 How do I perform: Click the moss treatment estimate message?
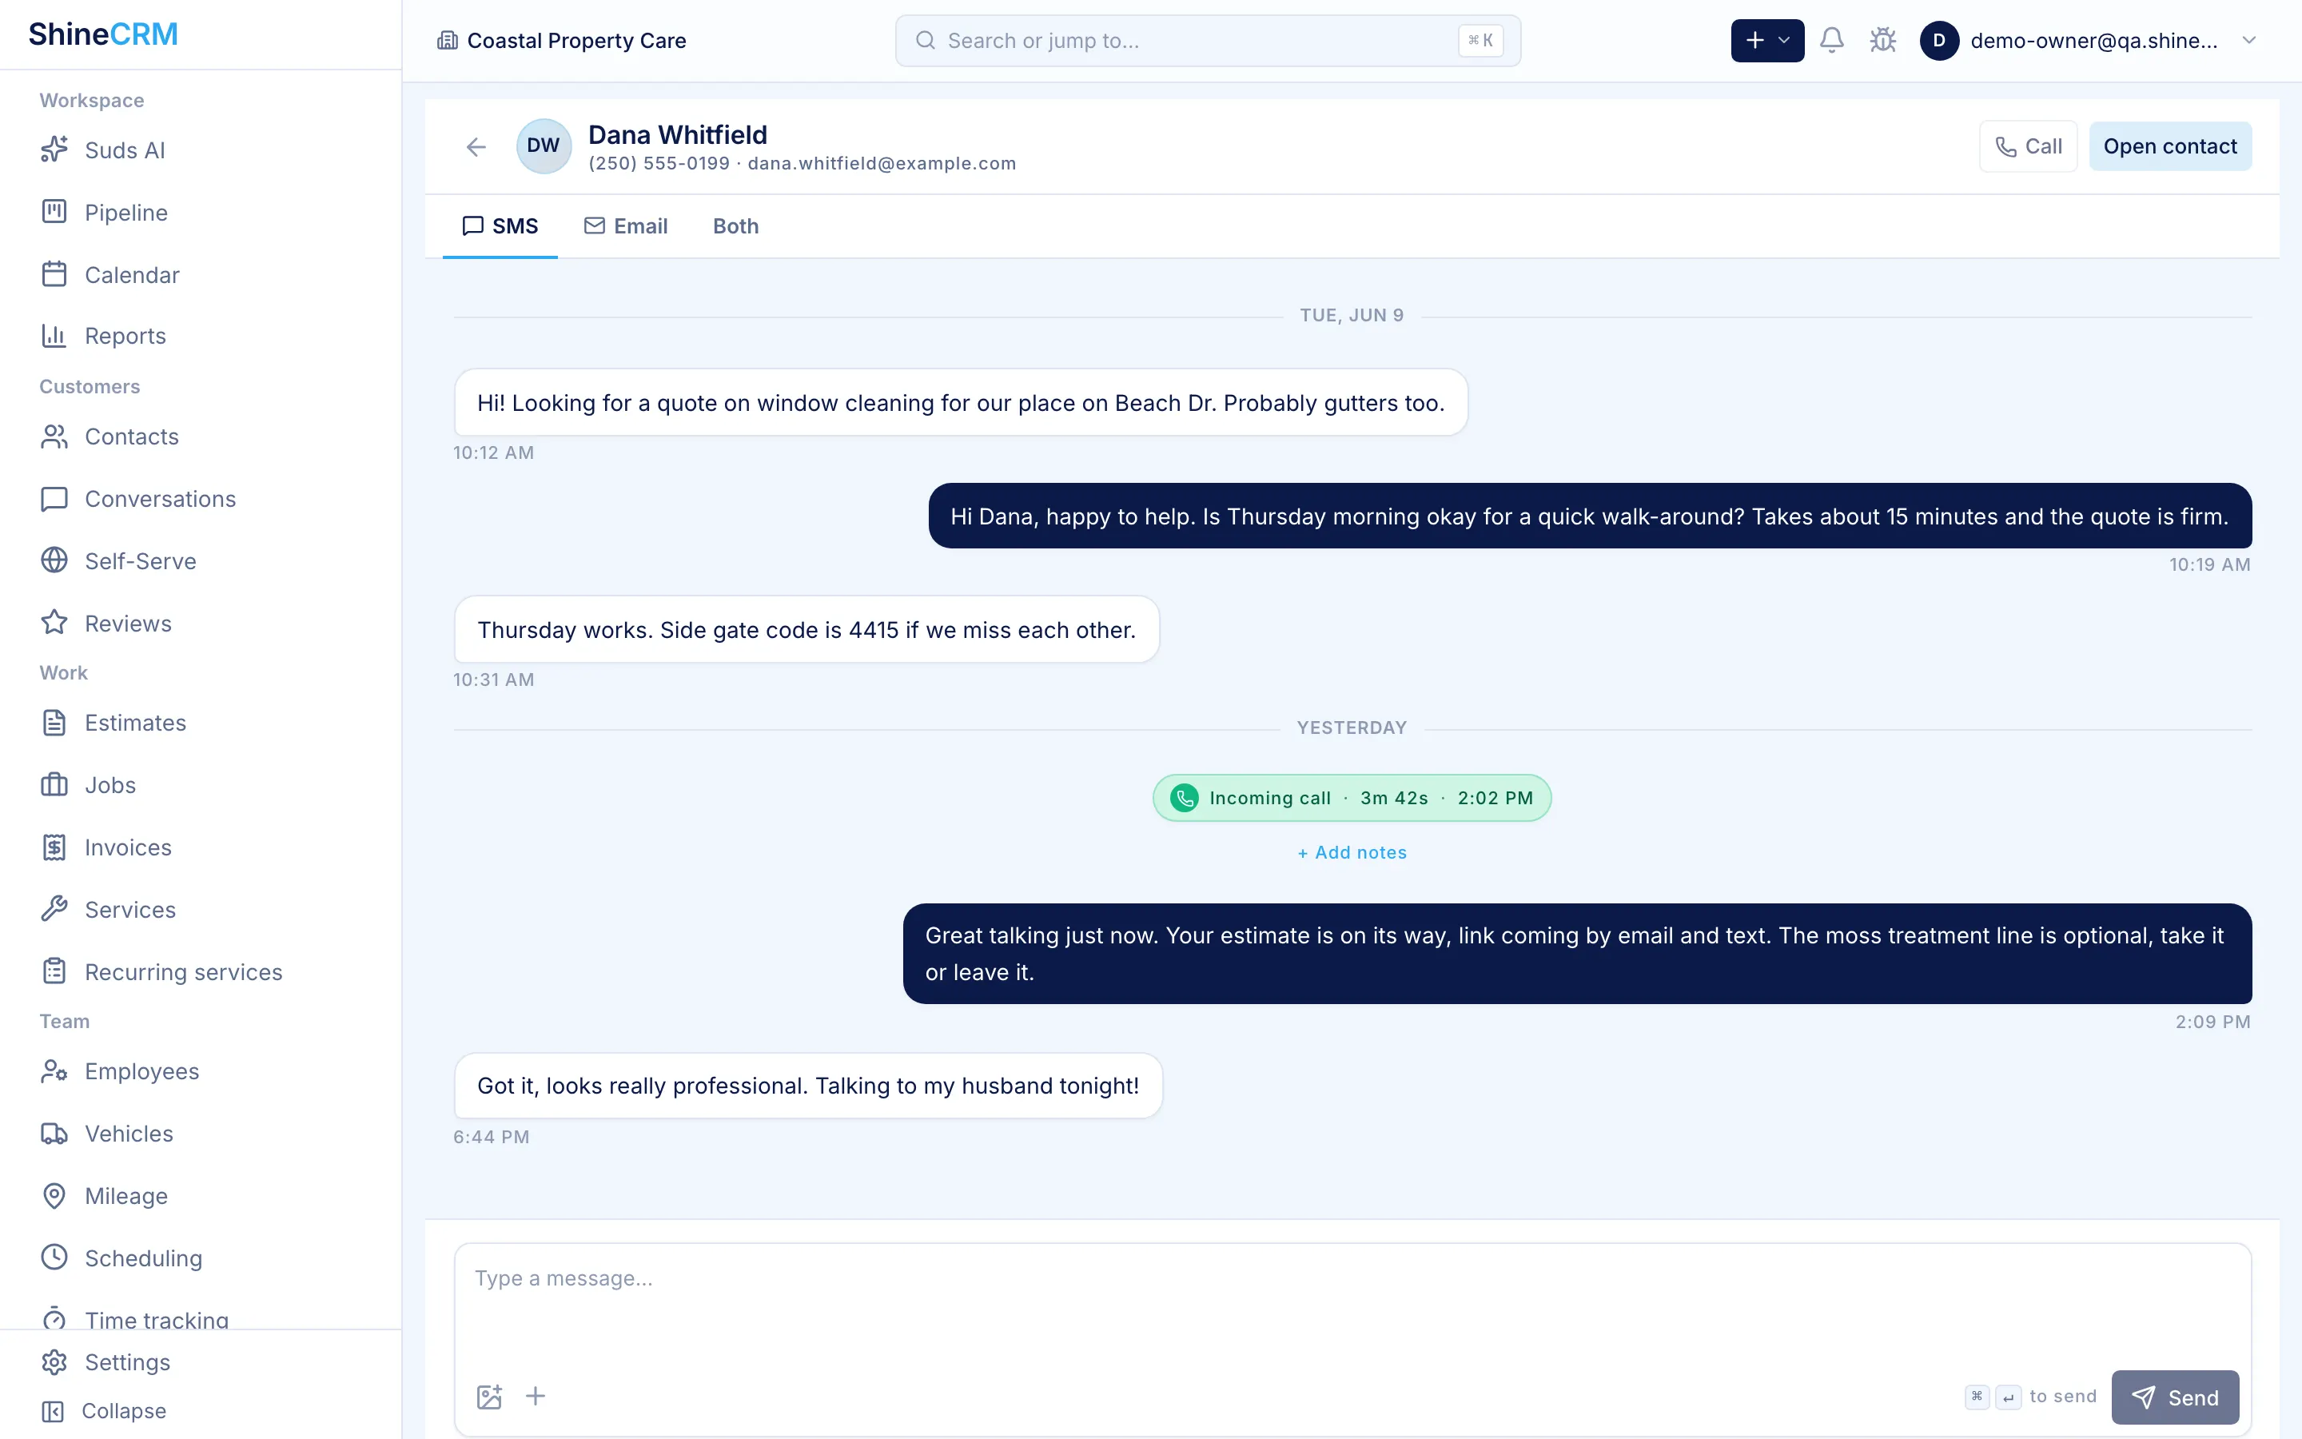point(1577,954)
